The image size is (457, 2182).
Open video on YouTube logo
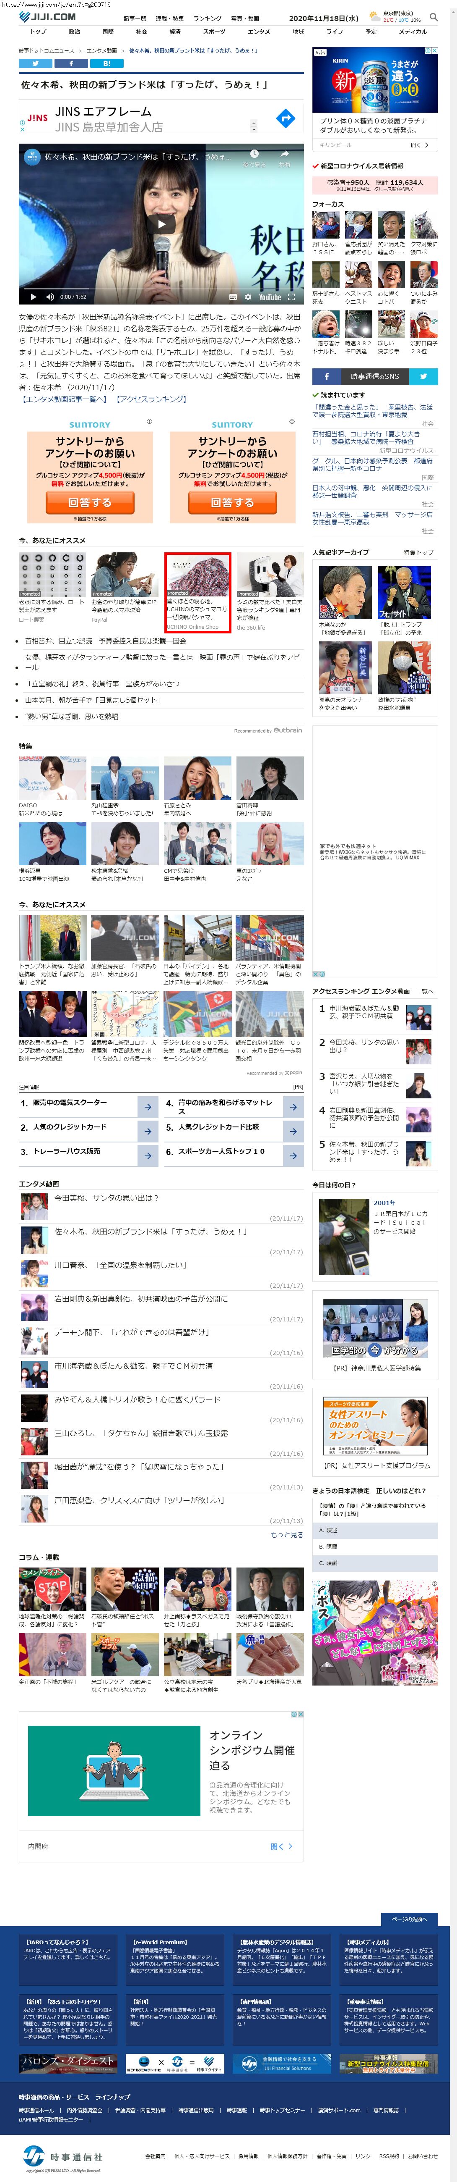(269, 297)
